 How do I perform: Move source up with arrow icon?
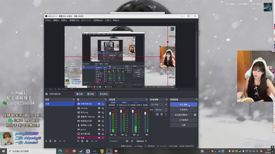[x=92, y=141]
